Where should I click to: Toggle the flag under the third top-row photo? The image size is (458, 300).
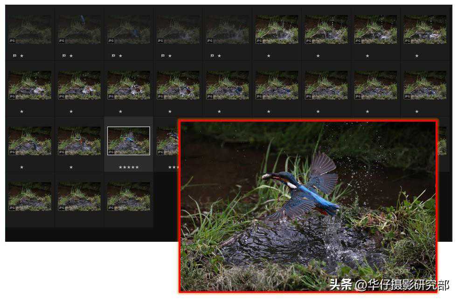coord(113,55)
